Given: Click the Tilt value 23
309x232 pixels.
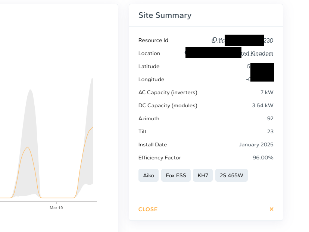Looking at the screenshot, I should click(270, 131).
